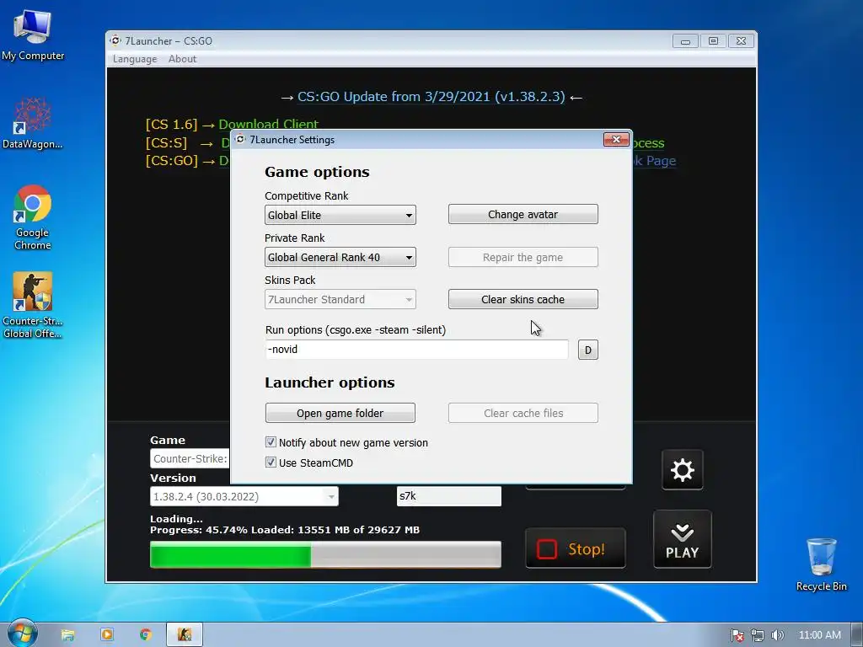Click the Change avatar button
Screen dimensions: 863x647
click(523, 215)
